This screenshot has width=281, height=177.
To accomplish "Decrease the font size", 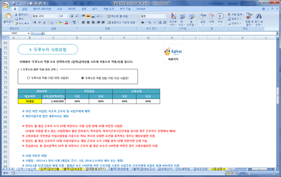I will [x=76, y=16].
